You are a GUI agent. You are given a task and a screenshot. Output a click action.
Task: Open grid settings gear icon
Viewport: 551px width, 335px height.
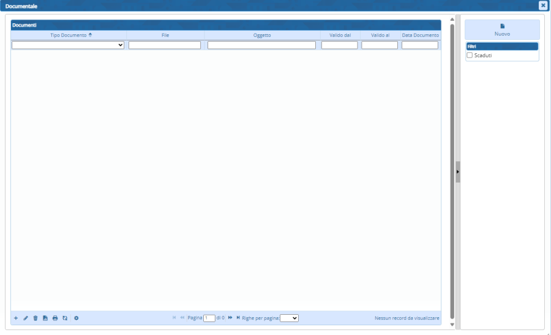77,318
